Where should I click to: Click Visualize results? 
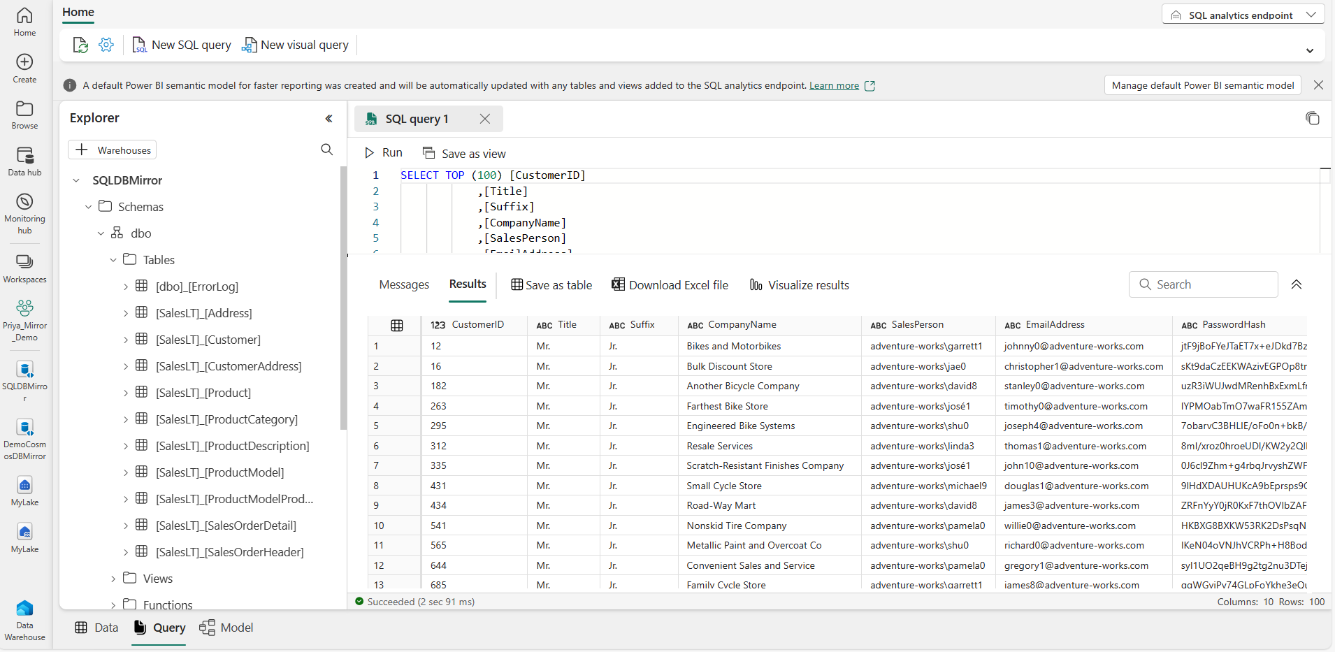[x=800, y=285]
